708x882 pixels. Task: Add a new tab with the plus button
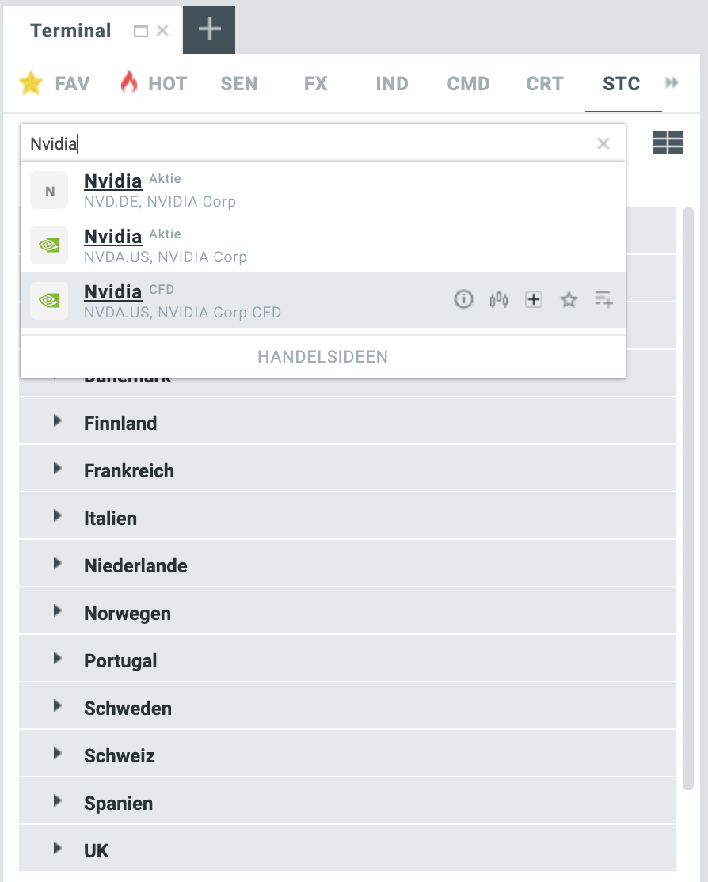[209, 30]
